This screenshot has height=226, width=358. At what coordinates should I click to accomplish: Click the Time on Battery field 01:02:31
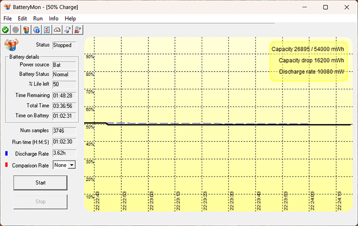[64, 116]
